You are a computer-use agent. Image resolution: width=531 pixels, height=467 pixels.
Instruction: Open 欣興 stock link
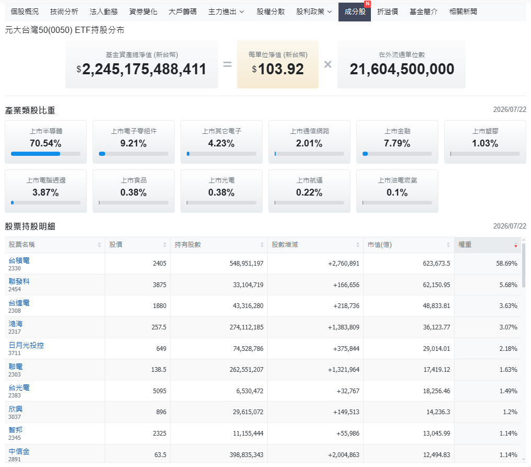point(16,409)
